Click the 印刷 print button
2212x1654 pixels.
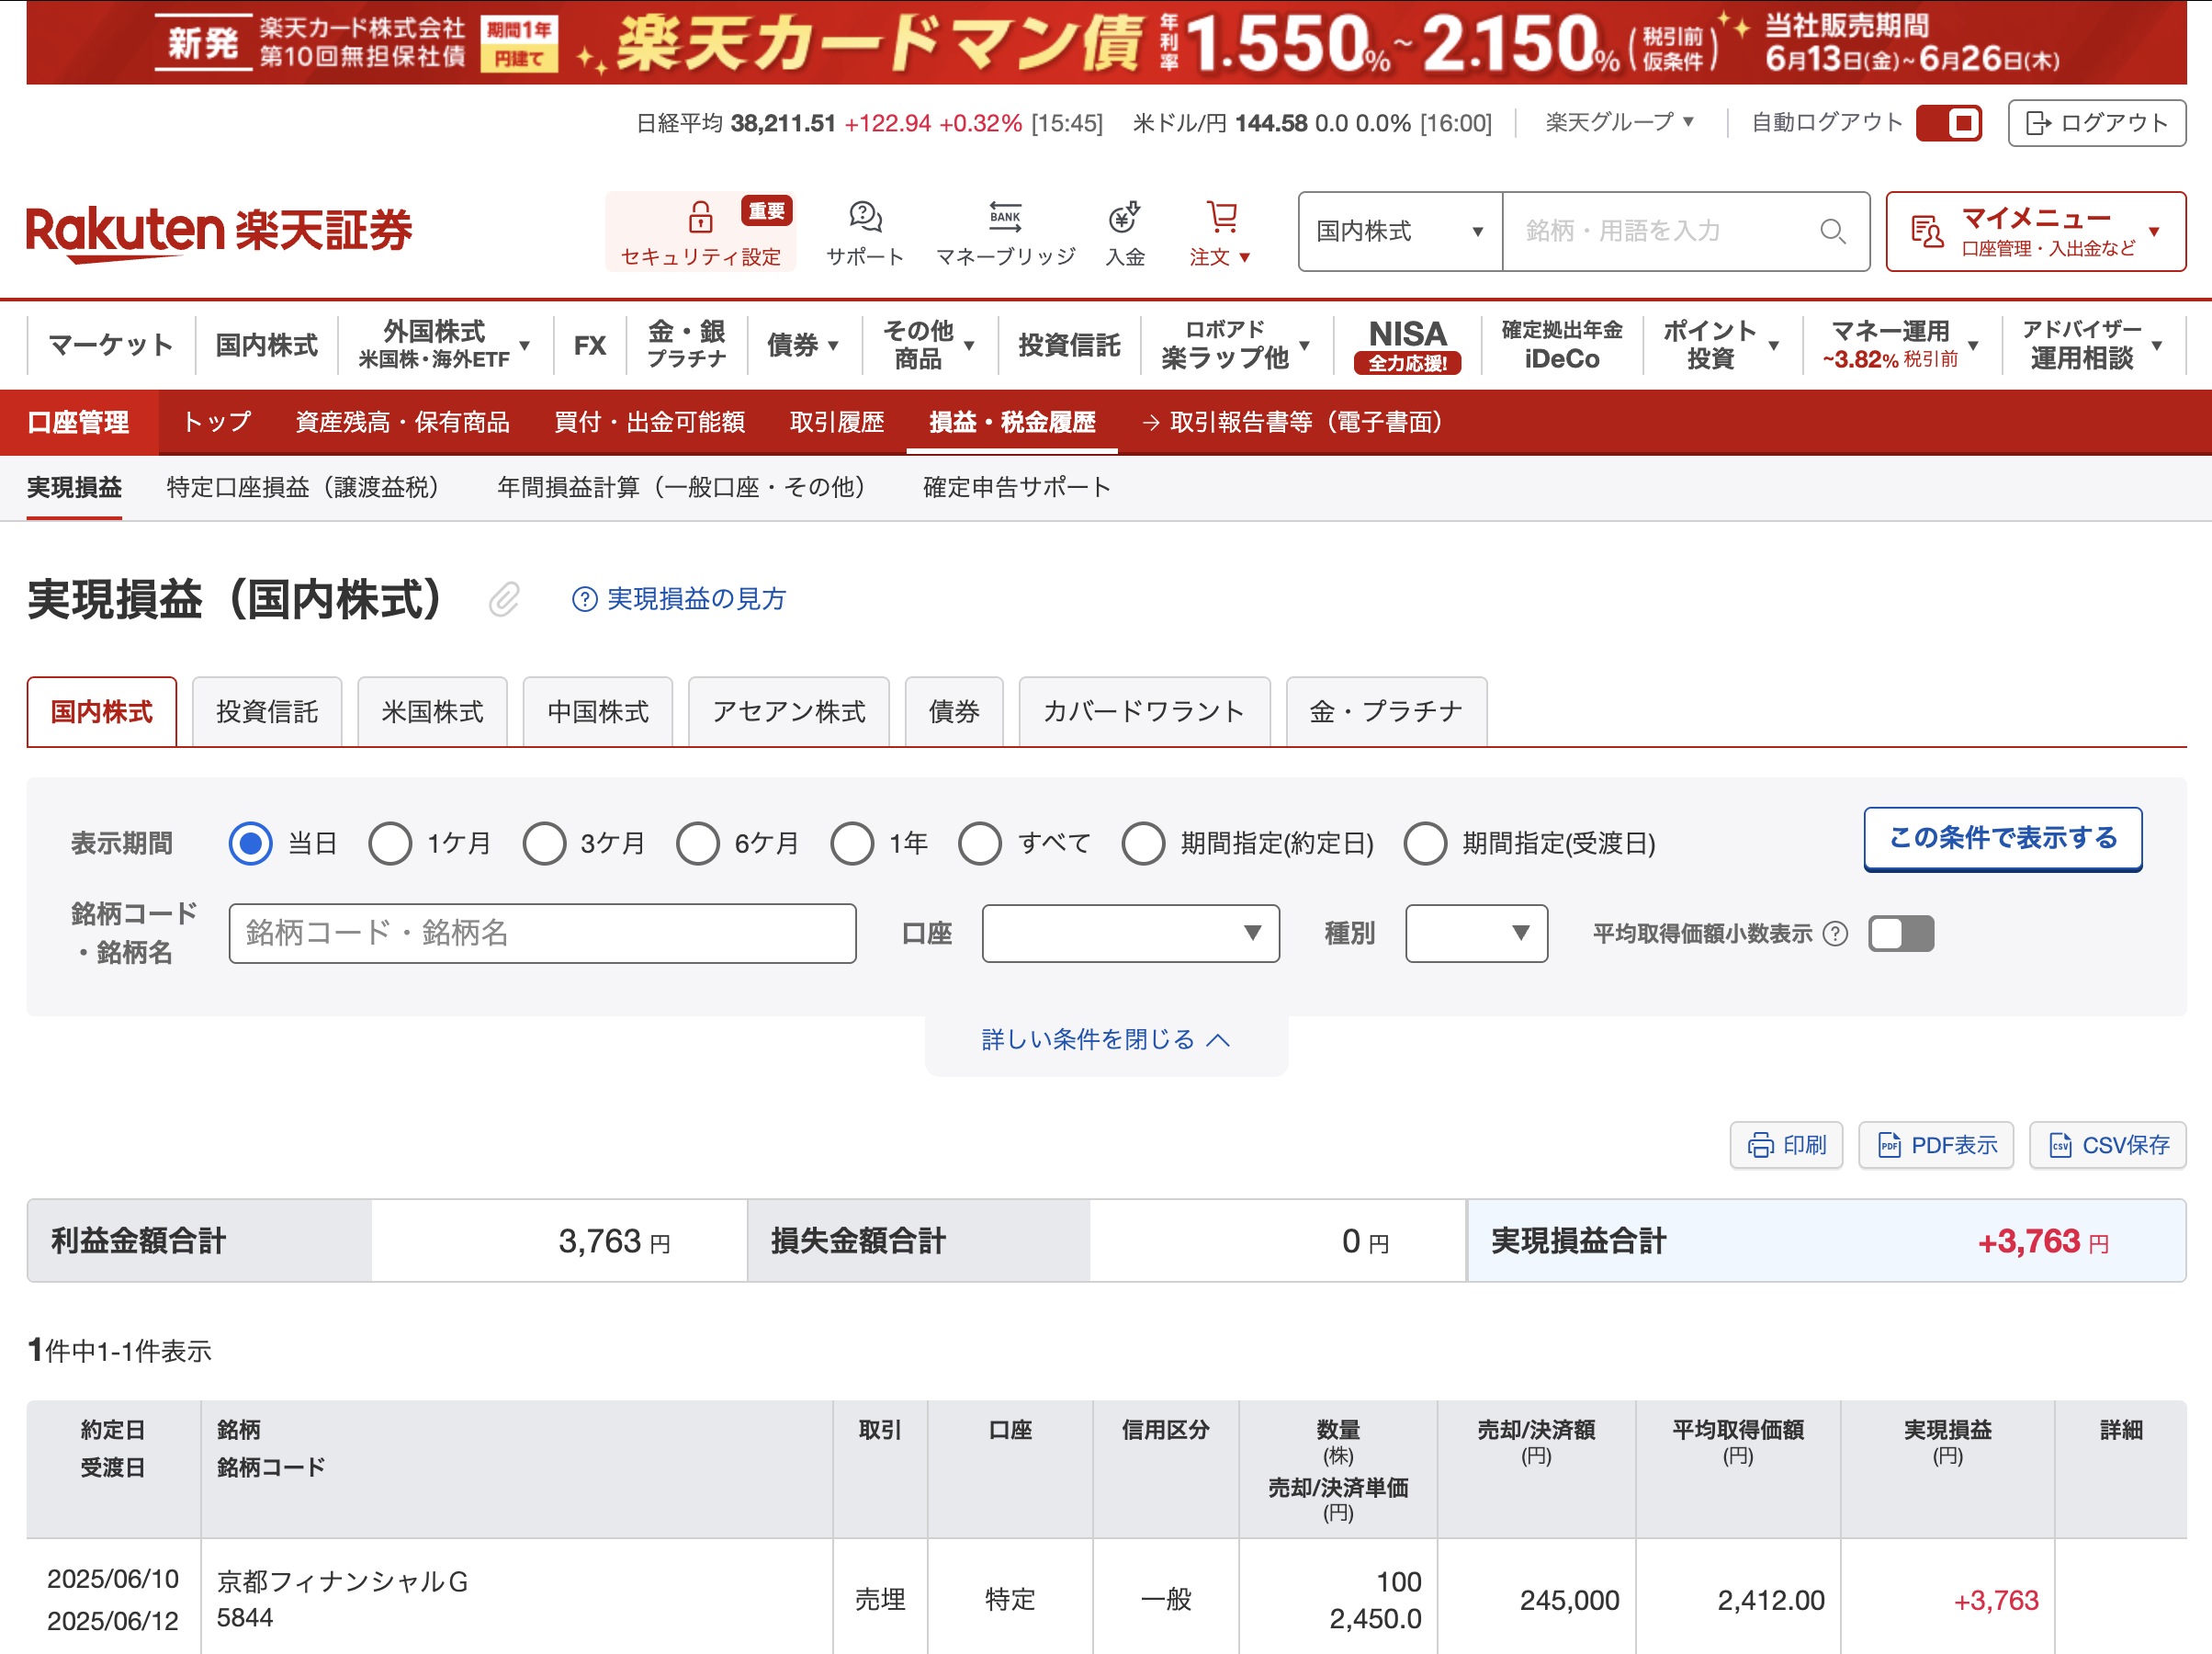click(1786, 1145)
